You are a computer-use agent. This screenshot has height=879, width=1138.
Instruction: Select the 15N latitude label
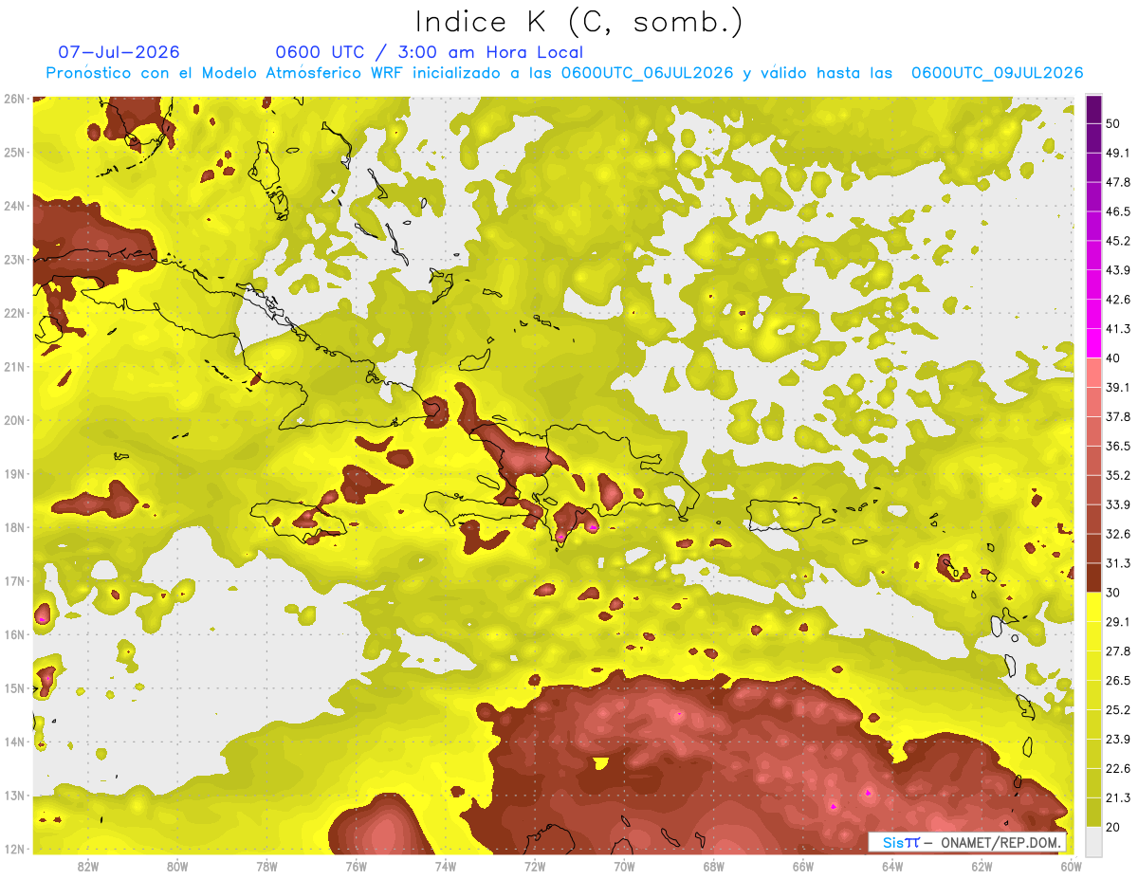14,688
